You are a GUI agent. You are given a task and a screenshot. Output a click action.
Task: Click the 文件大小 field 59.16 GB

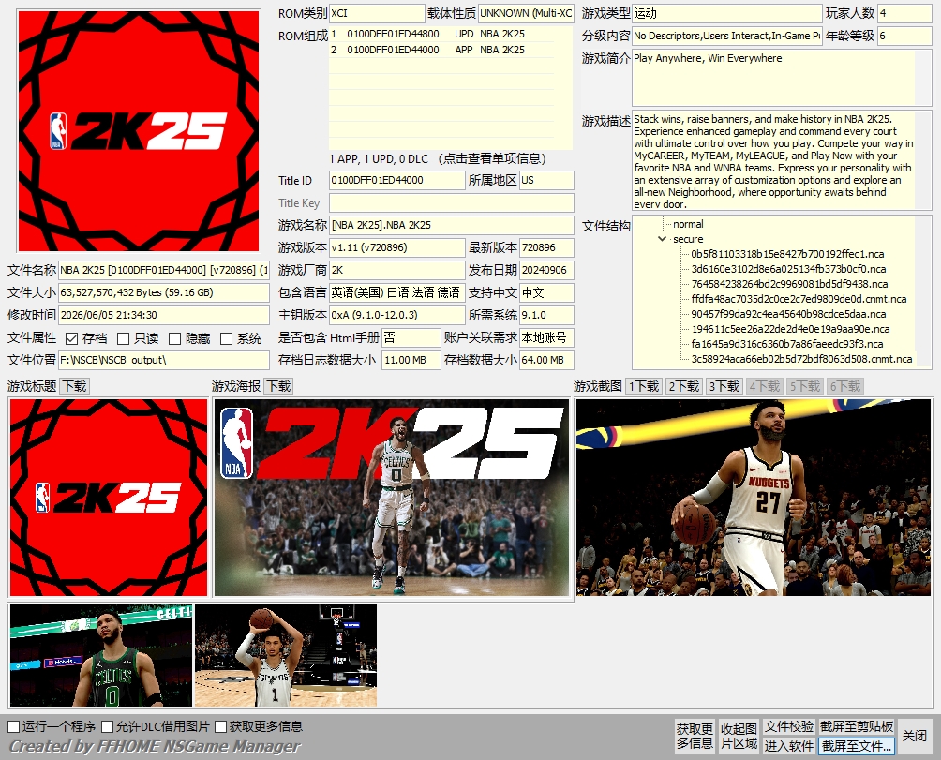click(164, 292)
